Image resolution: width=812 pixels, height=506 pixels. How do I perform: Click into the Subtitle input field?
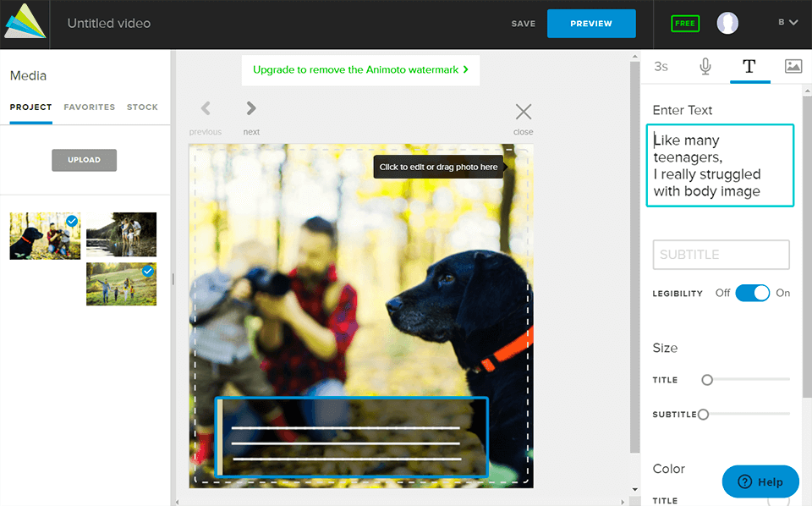coord(721,255)
